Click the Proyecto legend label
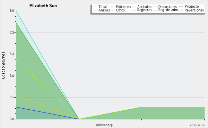The image size is (208, 128). [192, 7]
